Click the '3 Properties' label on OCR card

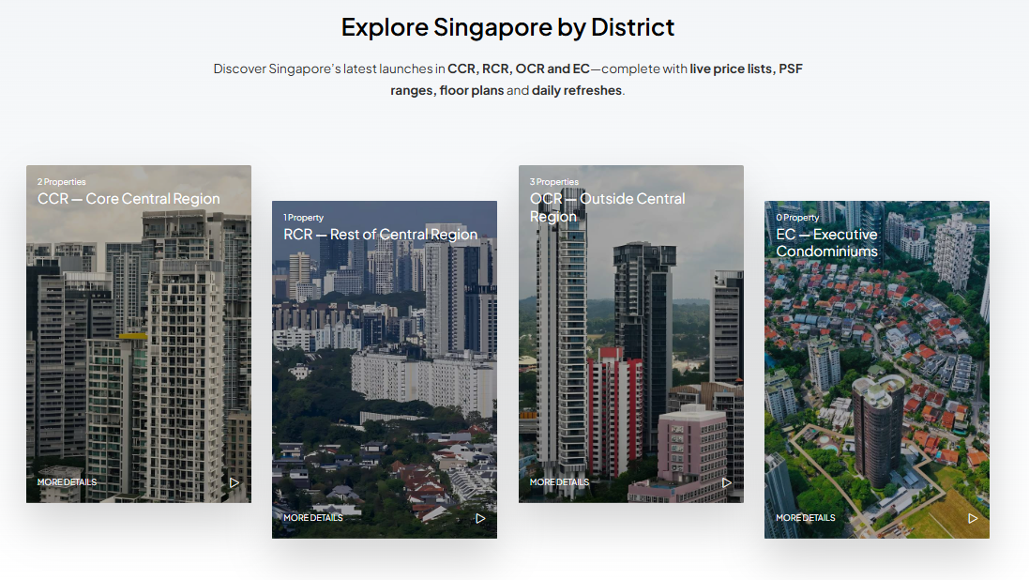[x=554, y=182]
